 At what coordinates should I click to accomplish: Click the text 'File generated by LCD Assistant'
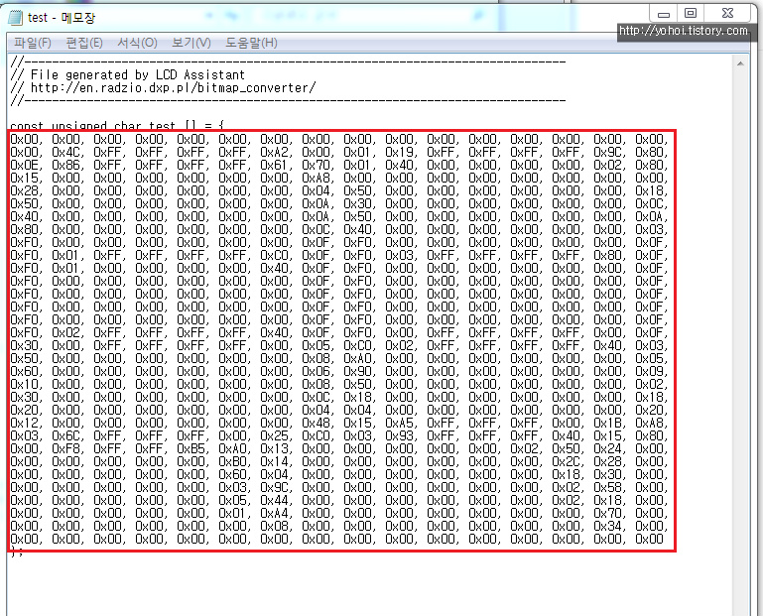[137, 75]
